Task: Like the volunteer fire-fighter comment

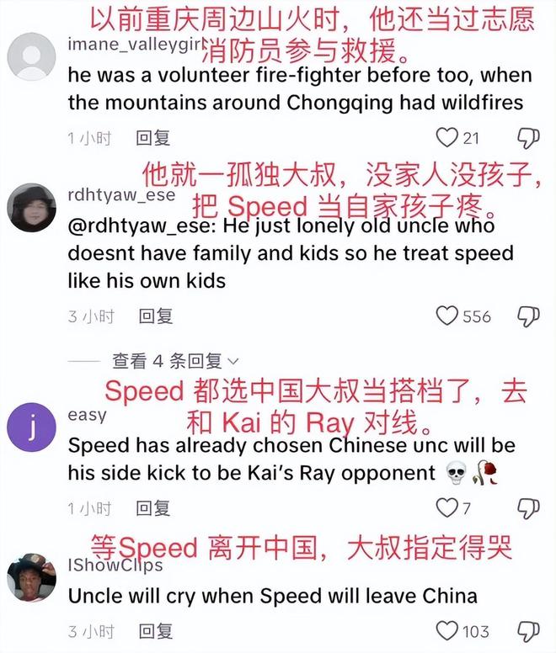Action: pyautogui.click(x=446, y=138)
